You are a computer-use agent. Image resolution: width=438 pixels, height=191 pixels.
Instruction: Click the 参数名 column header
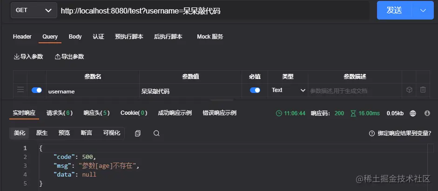point(93,77)
